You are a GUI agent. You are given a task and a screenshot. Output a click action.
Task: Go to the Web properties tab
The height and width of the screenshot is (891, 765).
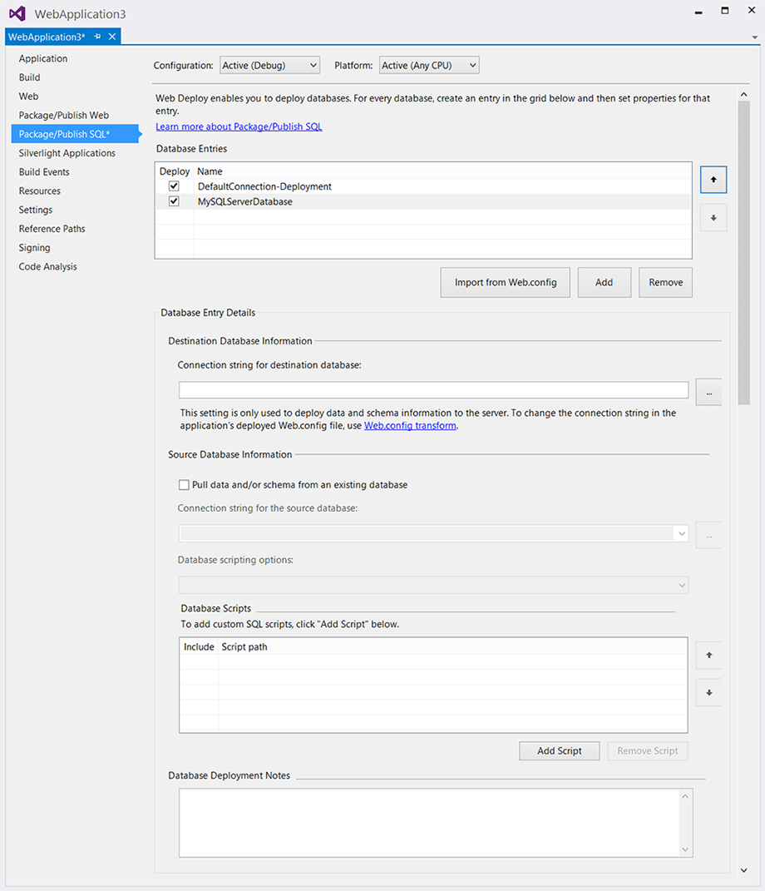(28, 96)
